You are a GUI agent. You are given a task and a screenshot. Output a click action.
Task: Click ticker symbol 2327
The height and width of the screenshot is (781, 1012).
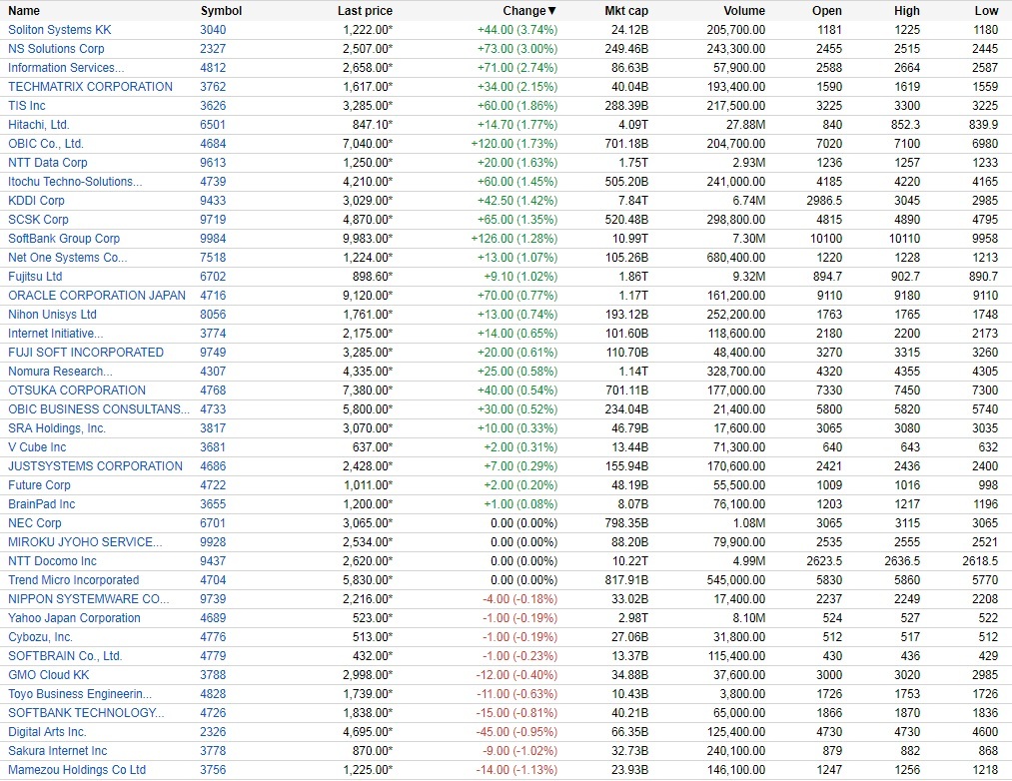coord(213,49)
